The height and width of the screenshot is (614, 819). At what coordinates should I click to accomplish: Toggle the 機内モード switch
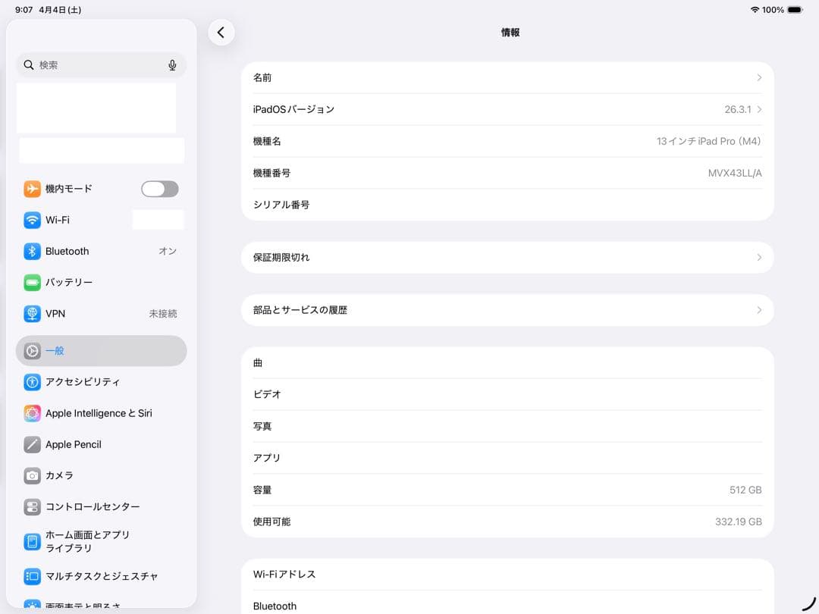160,189
